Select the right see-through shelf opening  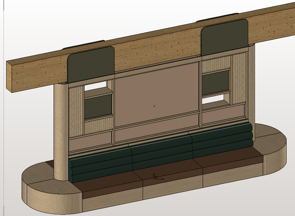tap(213, 99)
